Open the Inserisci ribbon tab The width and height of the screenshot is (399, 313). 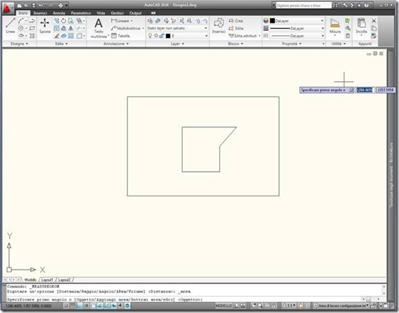[40, 12]
